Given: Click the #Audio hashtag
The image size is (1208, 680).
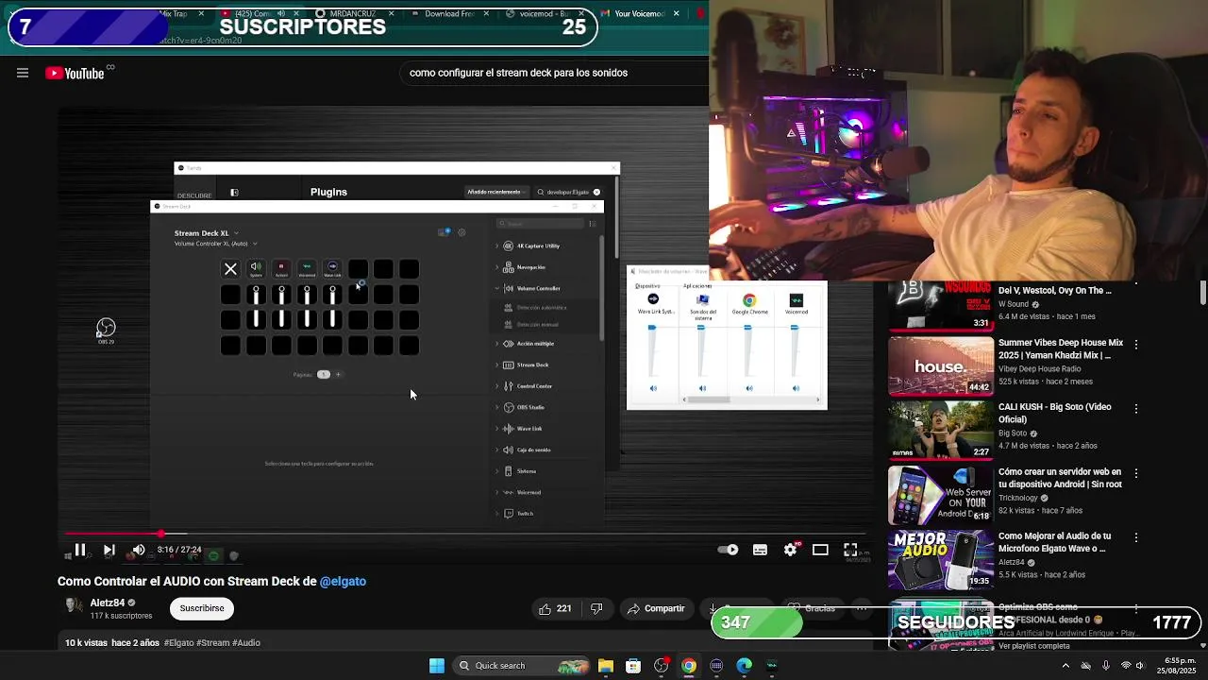Looking at the screenshot, I should click(246, 642).
